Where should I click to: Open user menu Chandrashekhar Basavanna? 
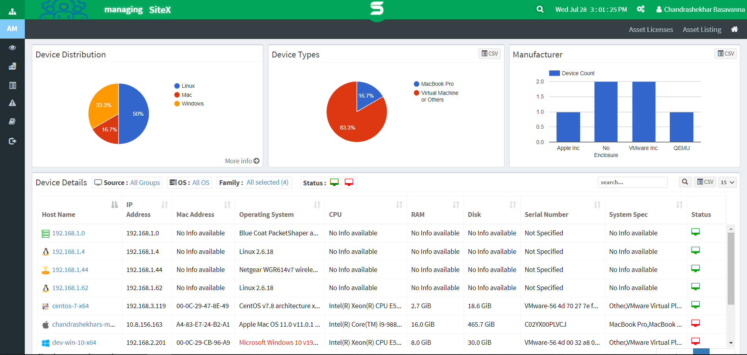coord(700,9)
